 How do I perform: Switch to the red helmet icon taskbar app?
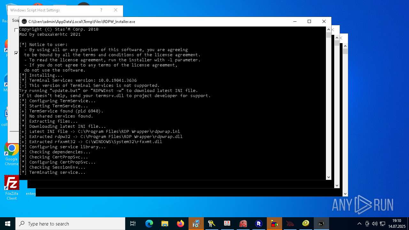click(243, 224)
